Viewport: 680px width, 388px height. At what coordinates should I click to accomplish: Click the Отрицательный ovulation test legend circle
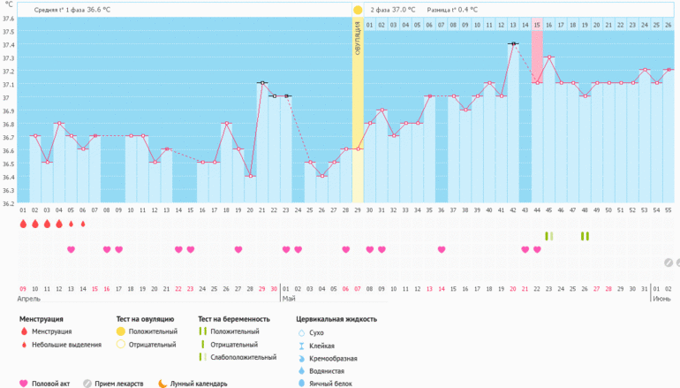(122, 345)
